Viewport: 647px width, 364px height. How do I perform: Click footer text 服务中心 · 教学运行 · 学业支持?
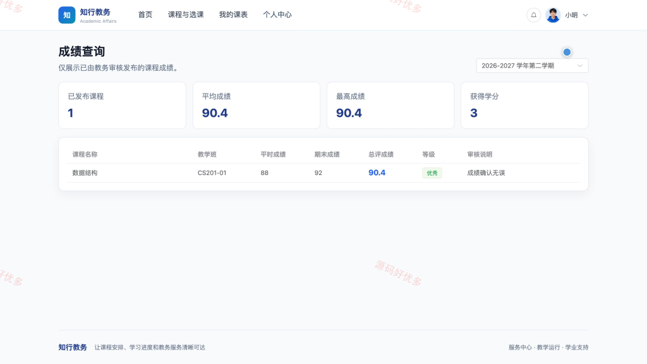click(548, 348)
